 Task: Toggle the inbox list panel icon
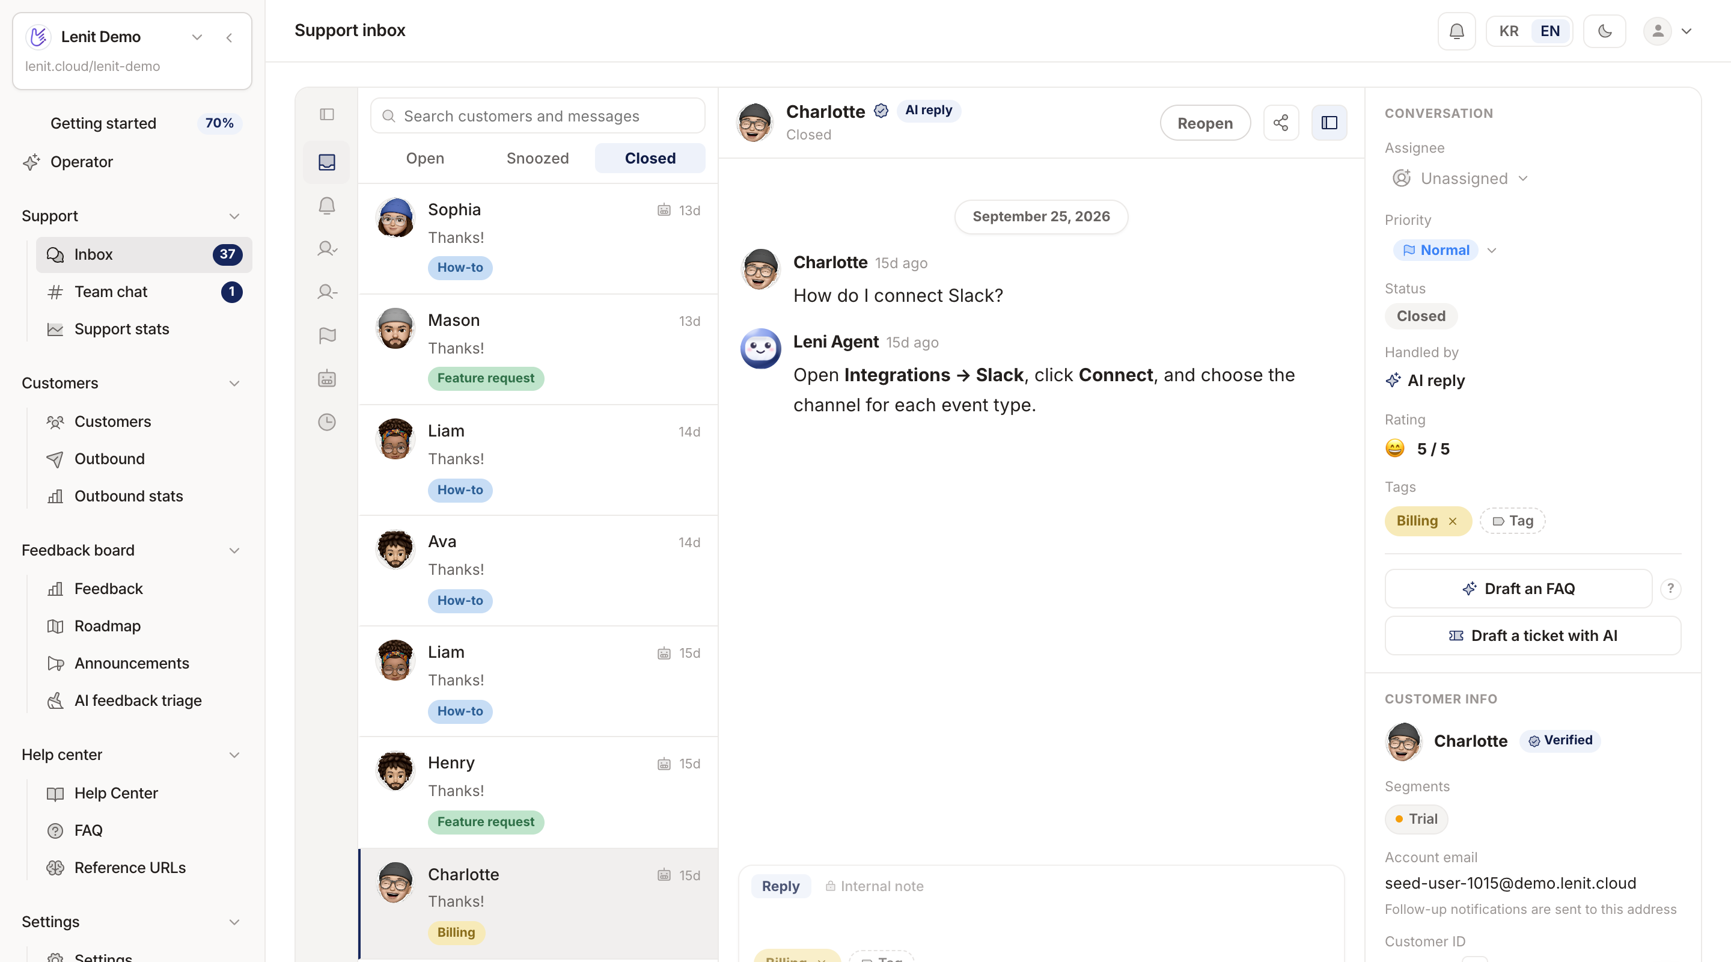point(326,114)
